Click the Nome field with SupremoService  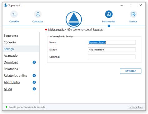[112, 42]
